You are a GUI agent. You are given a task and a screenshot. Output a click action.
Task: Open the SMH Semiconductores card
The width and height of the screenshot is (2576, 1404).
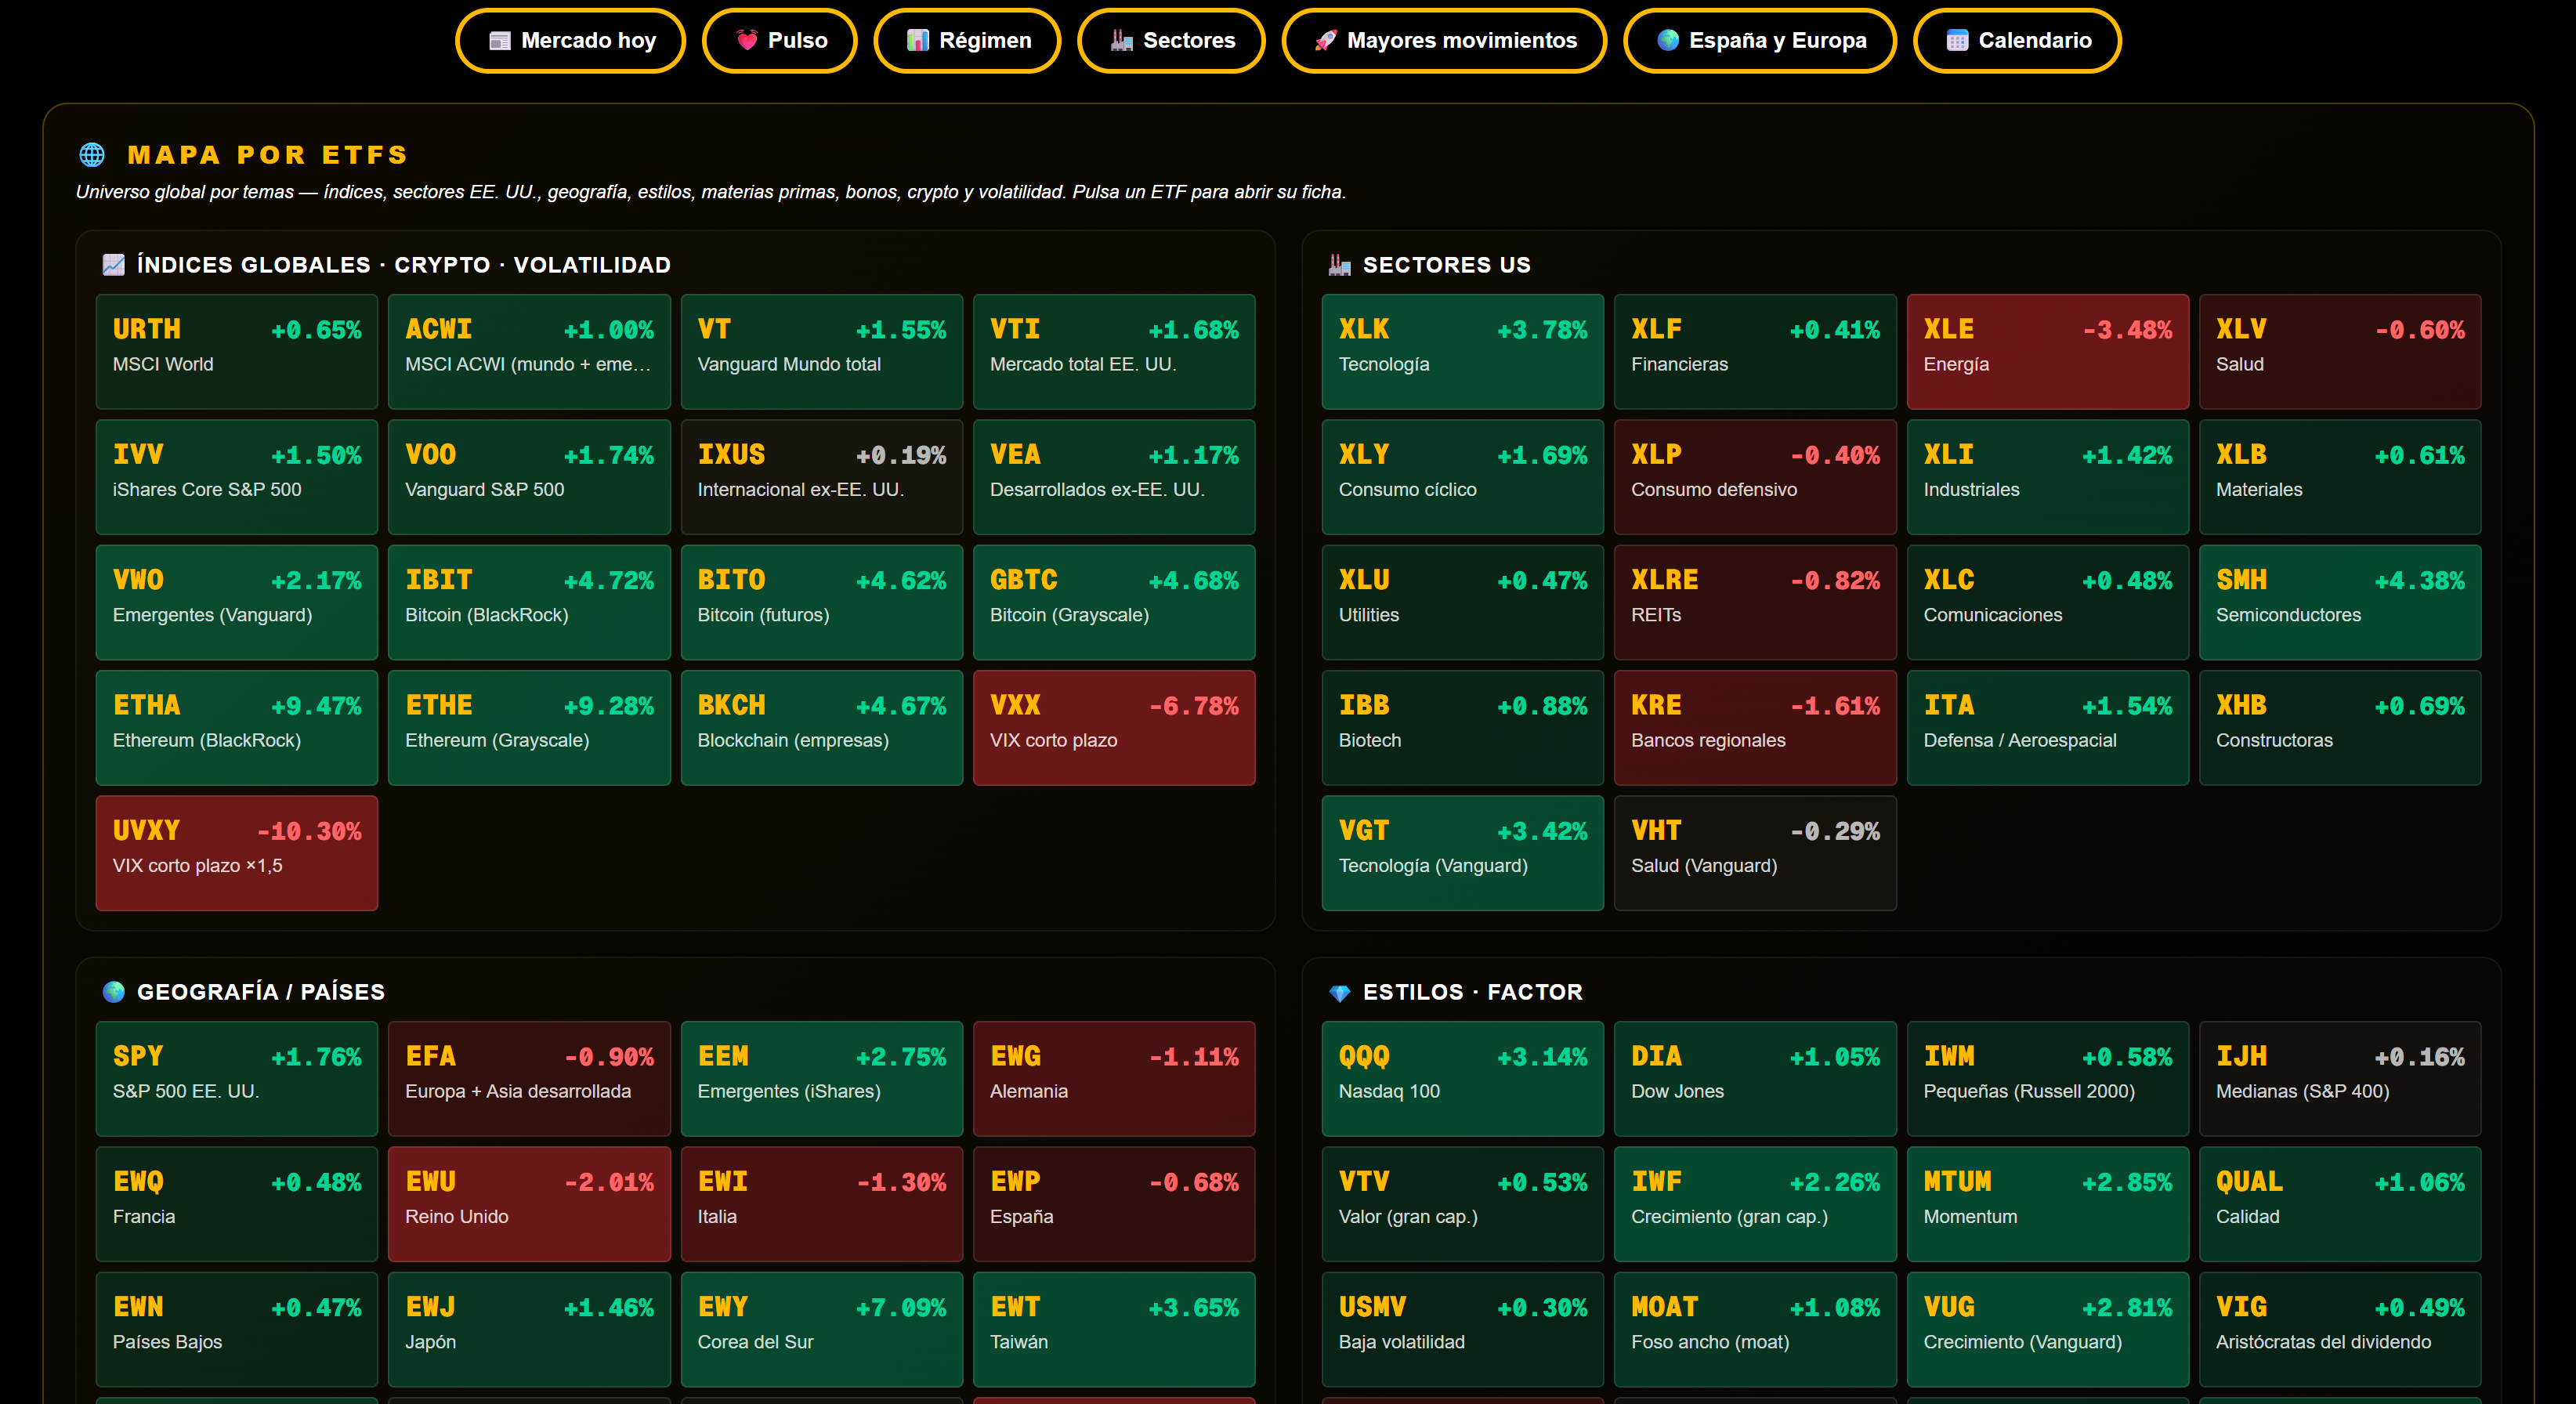point(2340,602)
